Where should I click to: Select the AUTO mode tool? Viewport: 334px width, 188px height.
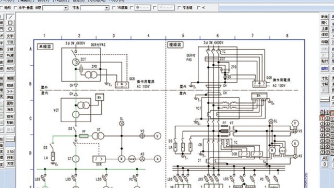tap(10, 68)
